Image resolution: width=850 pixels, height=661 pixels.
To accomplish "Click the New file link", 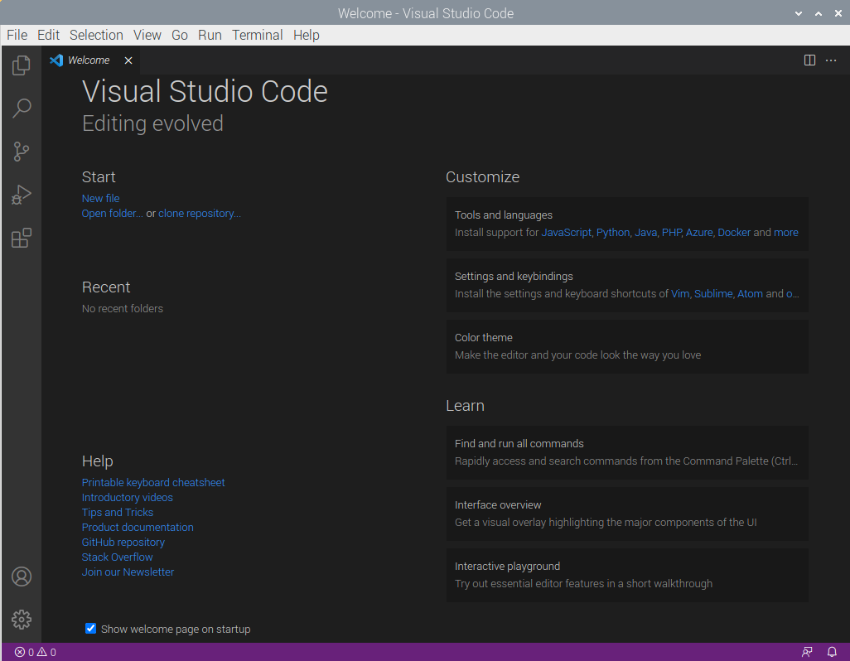I will point(100,198).
